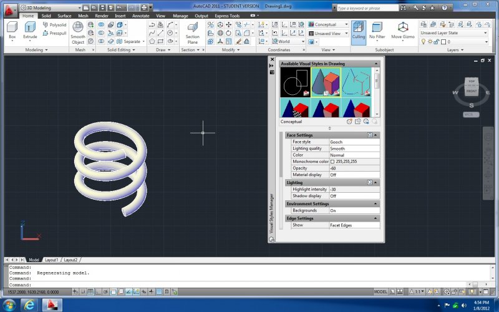This screenshot has width=499, height=312.
Task: Open the Conceptual visual style dropdown
Action: [328, 24]
